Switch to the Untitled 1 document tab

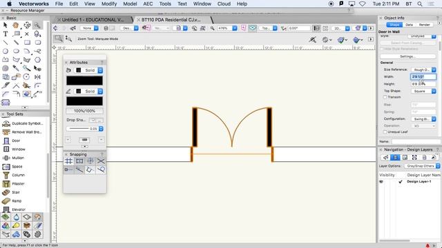(93, 20)
